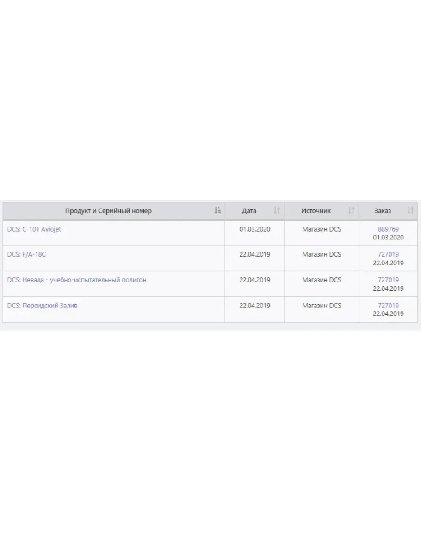Open order number 889769 link
The width and height of the screenshot is (421, 534).
(388, 229)
